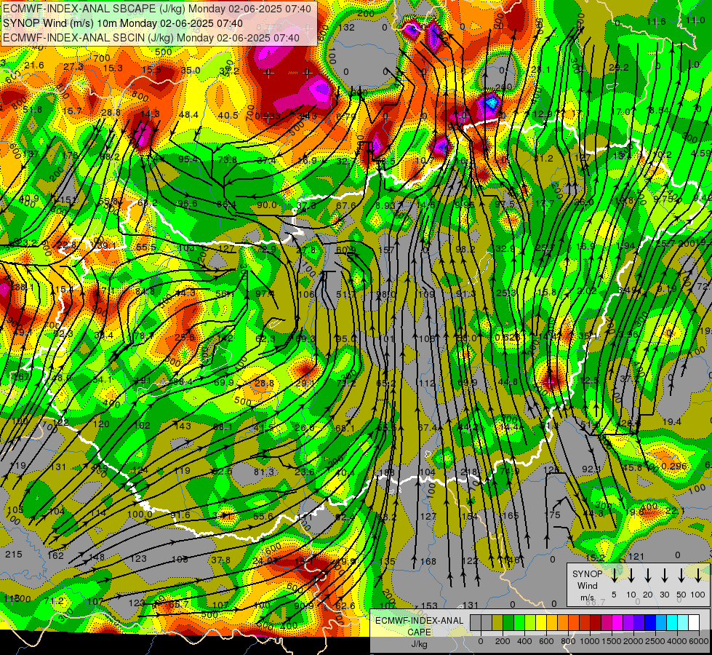Pick the white CAPE legend swatch
Viewport: 712px width, 655px height.
point(693,623)
